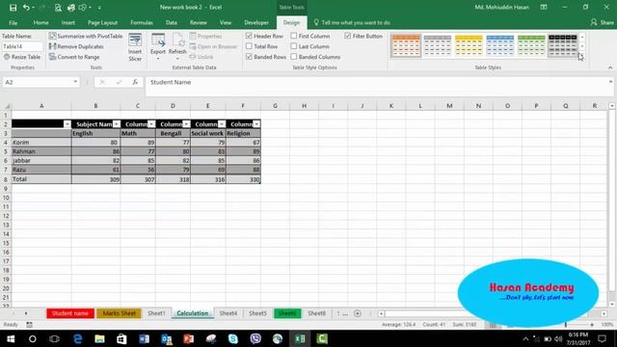Select cell with Total label

[41, 179]
